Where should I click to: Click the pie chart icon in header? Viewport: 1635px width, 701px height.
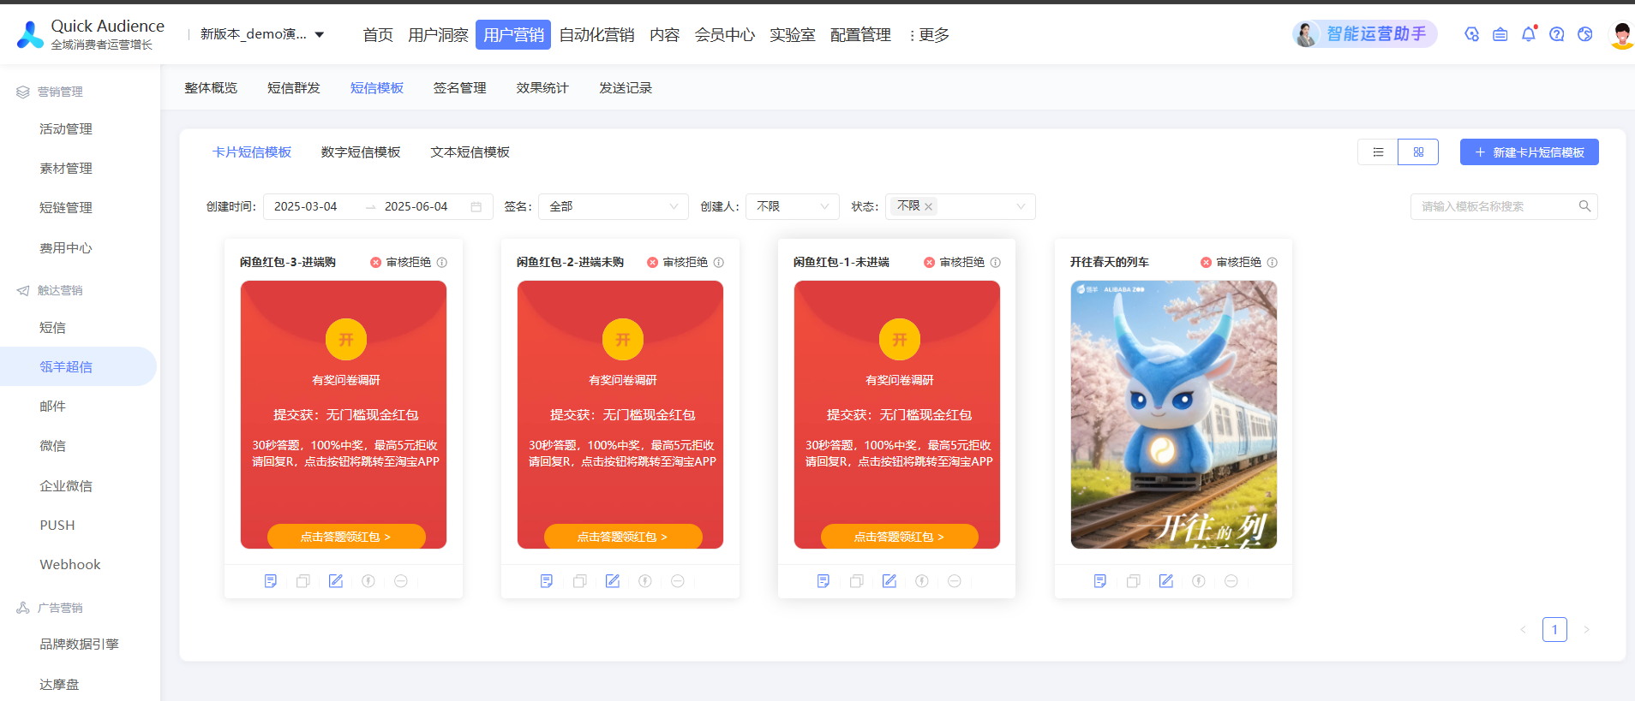click(1585, 34)
